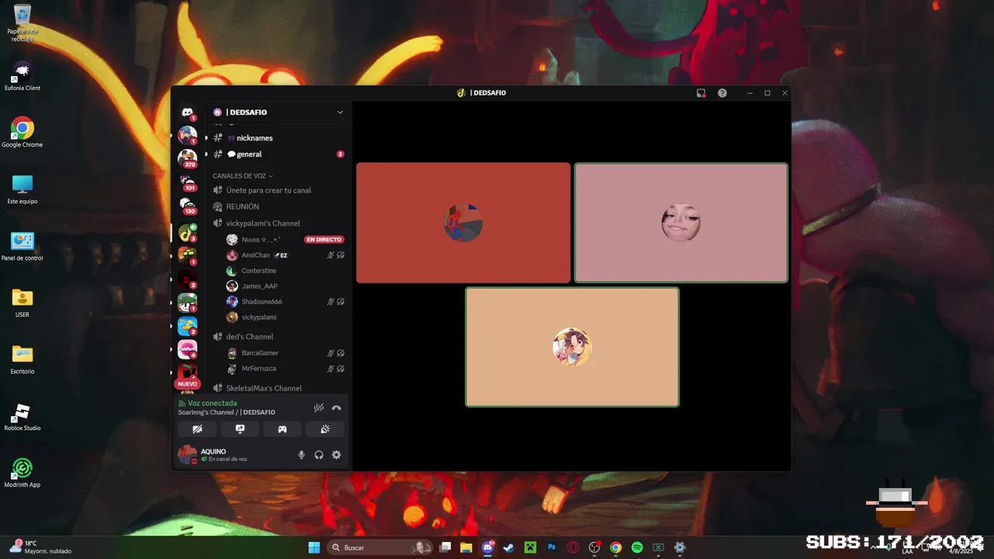Image resolution: width=994 pixels, height=559 pixels.
Task: Open user settings gear icon
Action: pos(336,455)
